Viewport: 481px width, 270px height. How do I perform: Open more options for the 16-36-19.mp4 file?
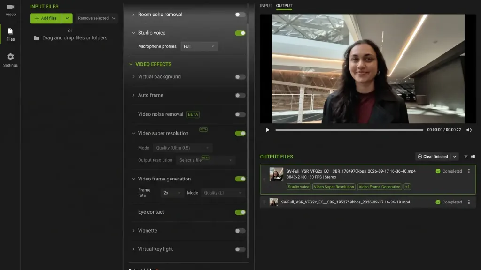469,202
